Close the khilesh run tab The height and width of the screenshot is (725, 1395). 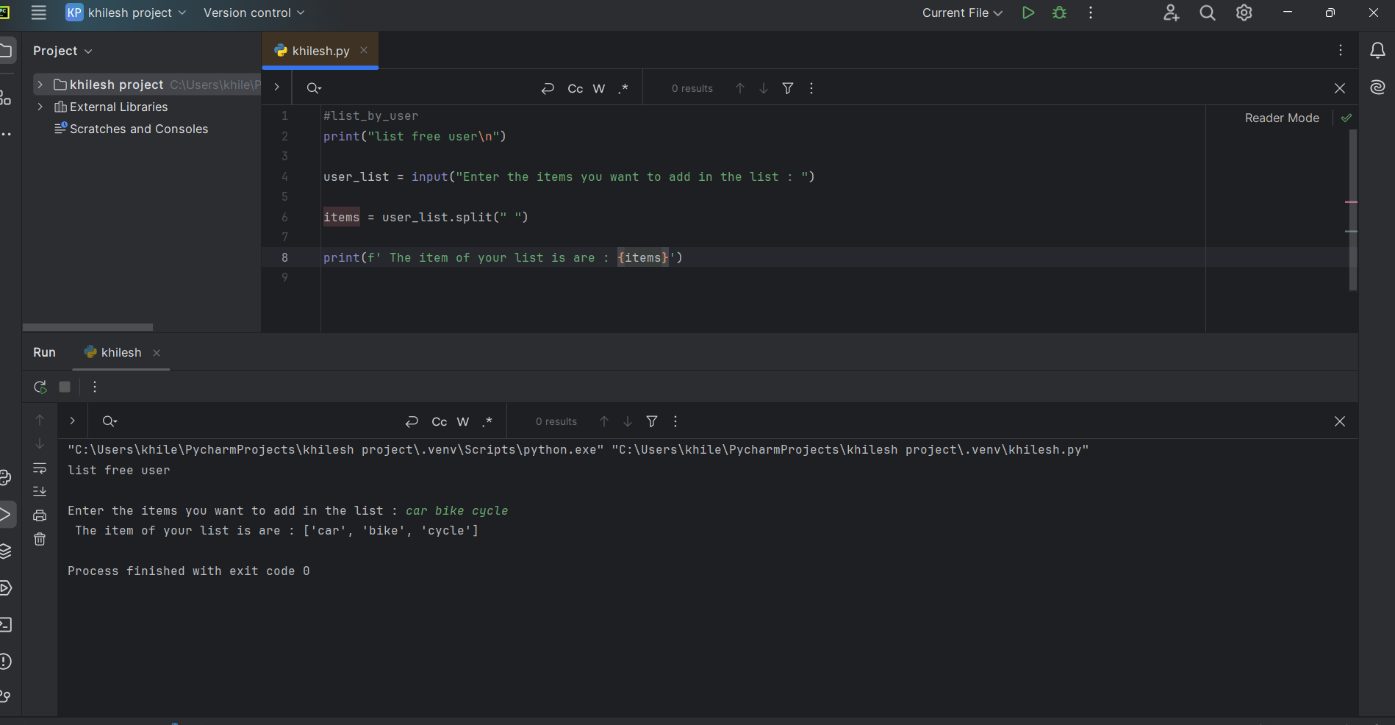pos(157,353)
